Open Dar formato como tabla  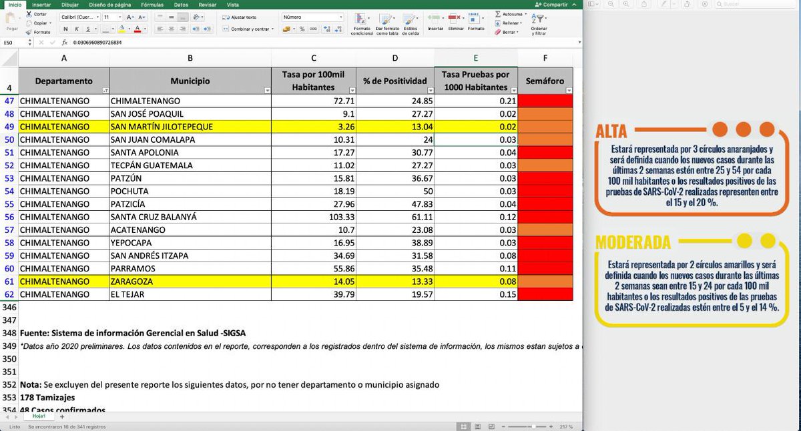[x=387, y=23]
